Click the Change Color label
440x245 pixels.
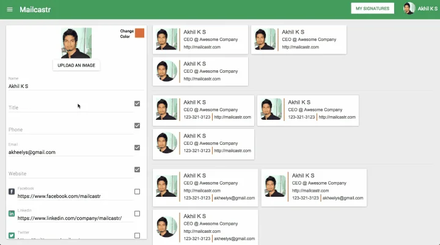(x=127, y=34)
